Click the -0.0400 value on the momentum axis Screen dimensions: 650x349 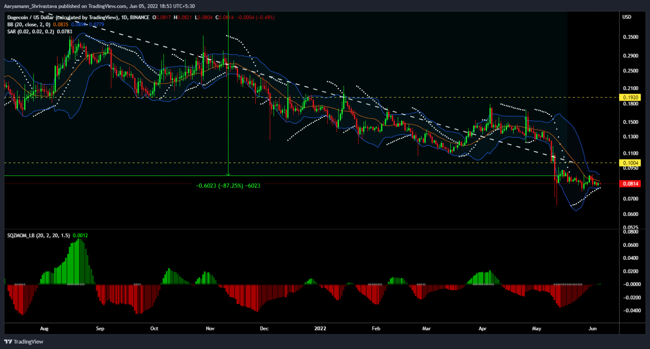(x=632, y=311)
